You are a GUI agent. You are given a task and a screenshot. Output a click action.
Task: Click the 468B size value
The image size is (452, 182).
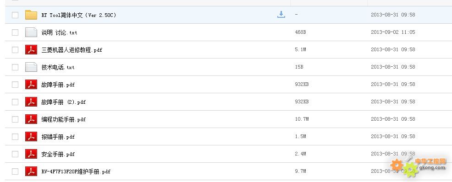click(300, 32)
